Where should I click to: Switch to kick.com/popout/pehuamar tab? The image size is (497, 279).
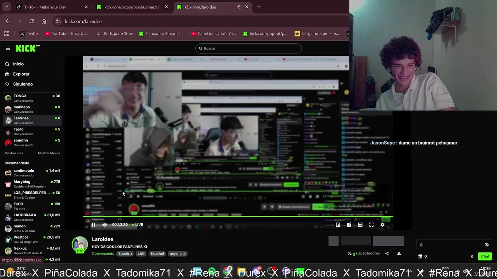pos(132,7)
